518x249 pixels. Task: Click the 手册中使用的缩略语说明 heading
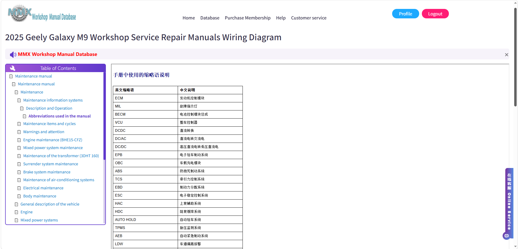142,75
